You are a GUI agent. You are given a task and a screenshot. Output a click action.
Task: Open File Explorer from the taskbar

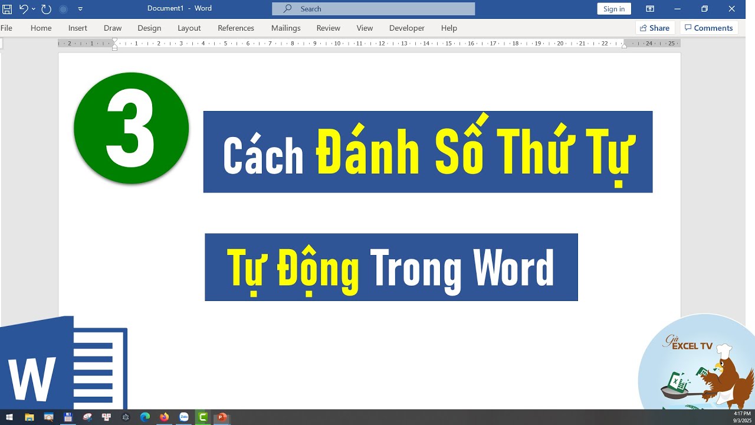point(29,417)
